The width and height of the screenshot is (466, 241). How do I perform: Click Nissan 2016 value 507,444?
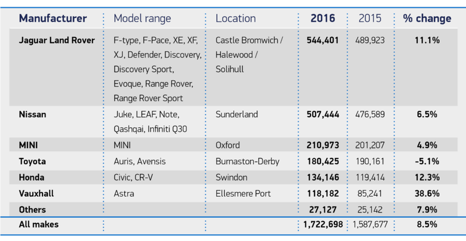point(323,114)
